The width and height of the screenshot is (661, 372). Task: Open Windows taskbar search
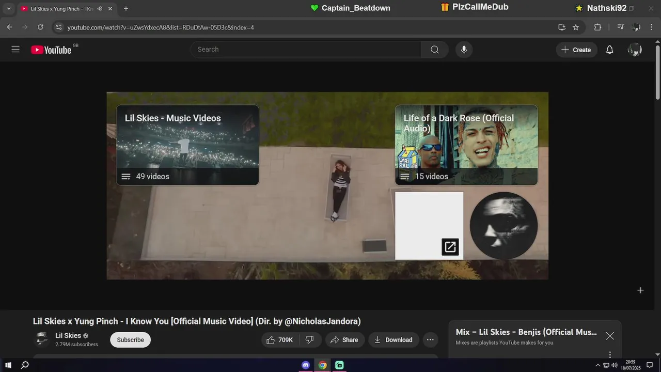24,365
